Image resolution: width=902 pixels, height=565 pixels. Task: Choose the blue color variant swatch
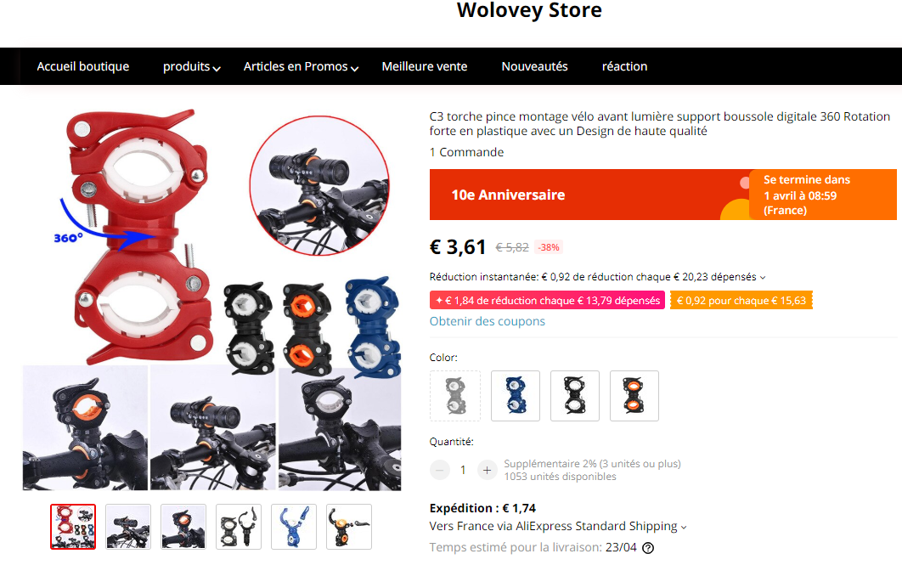[x=516, y=396]
